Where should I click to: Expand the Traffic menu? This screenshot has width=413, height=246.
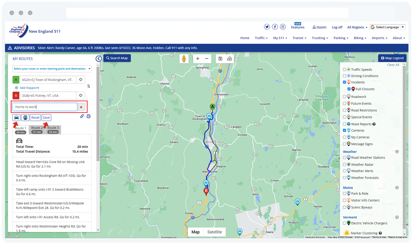coord(261,38)
